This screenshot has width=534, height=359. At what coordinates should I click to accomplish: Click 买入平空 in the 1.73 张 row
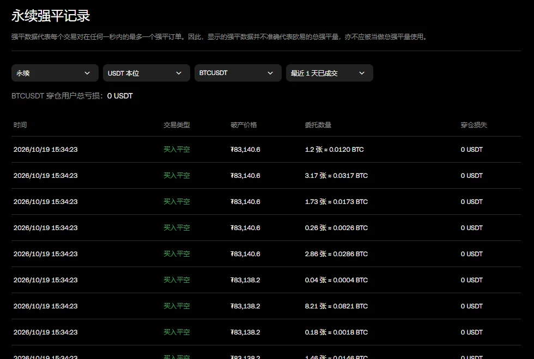coord(177,202)
